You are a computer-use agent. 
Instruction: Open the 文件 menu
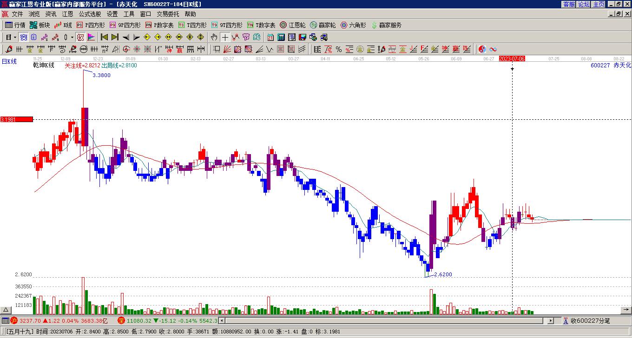coord(17,14)
